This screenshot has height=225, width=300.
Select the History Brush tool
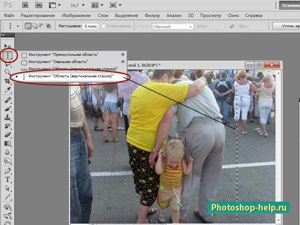point(8,126)
